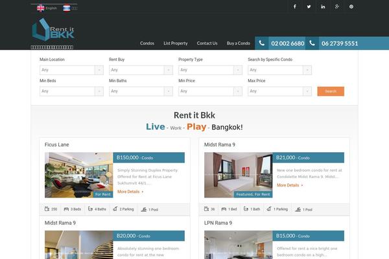
Task: Click the 1 Bed icon on Midst Rama 9
Action: 224,209
